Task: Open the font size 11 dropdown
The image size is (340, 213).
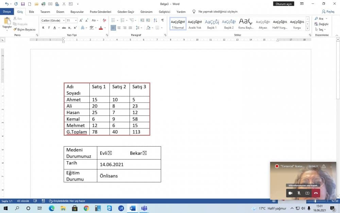Action: [x=76, y=20]
